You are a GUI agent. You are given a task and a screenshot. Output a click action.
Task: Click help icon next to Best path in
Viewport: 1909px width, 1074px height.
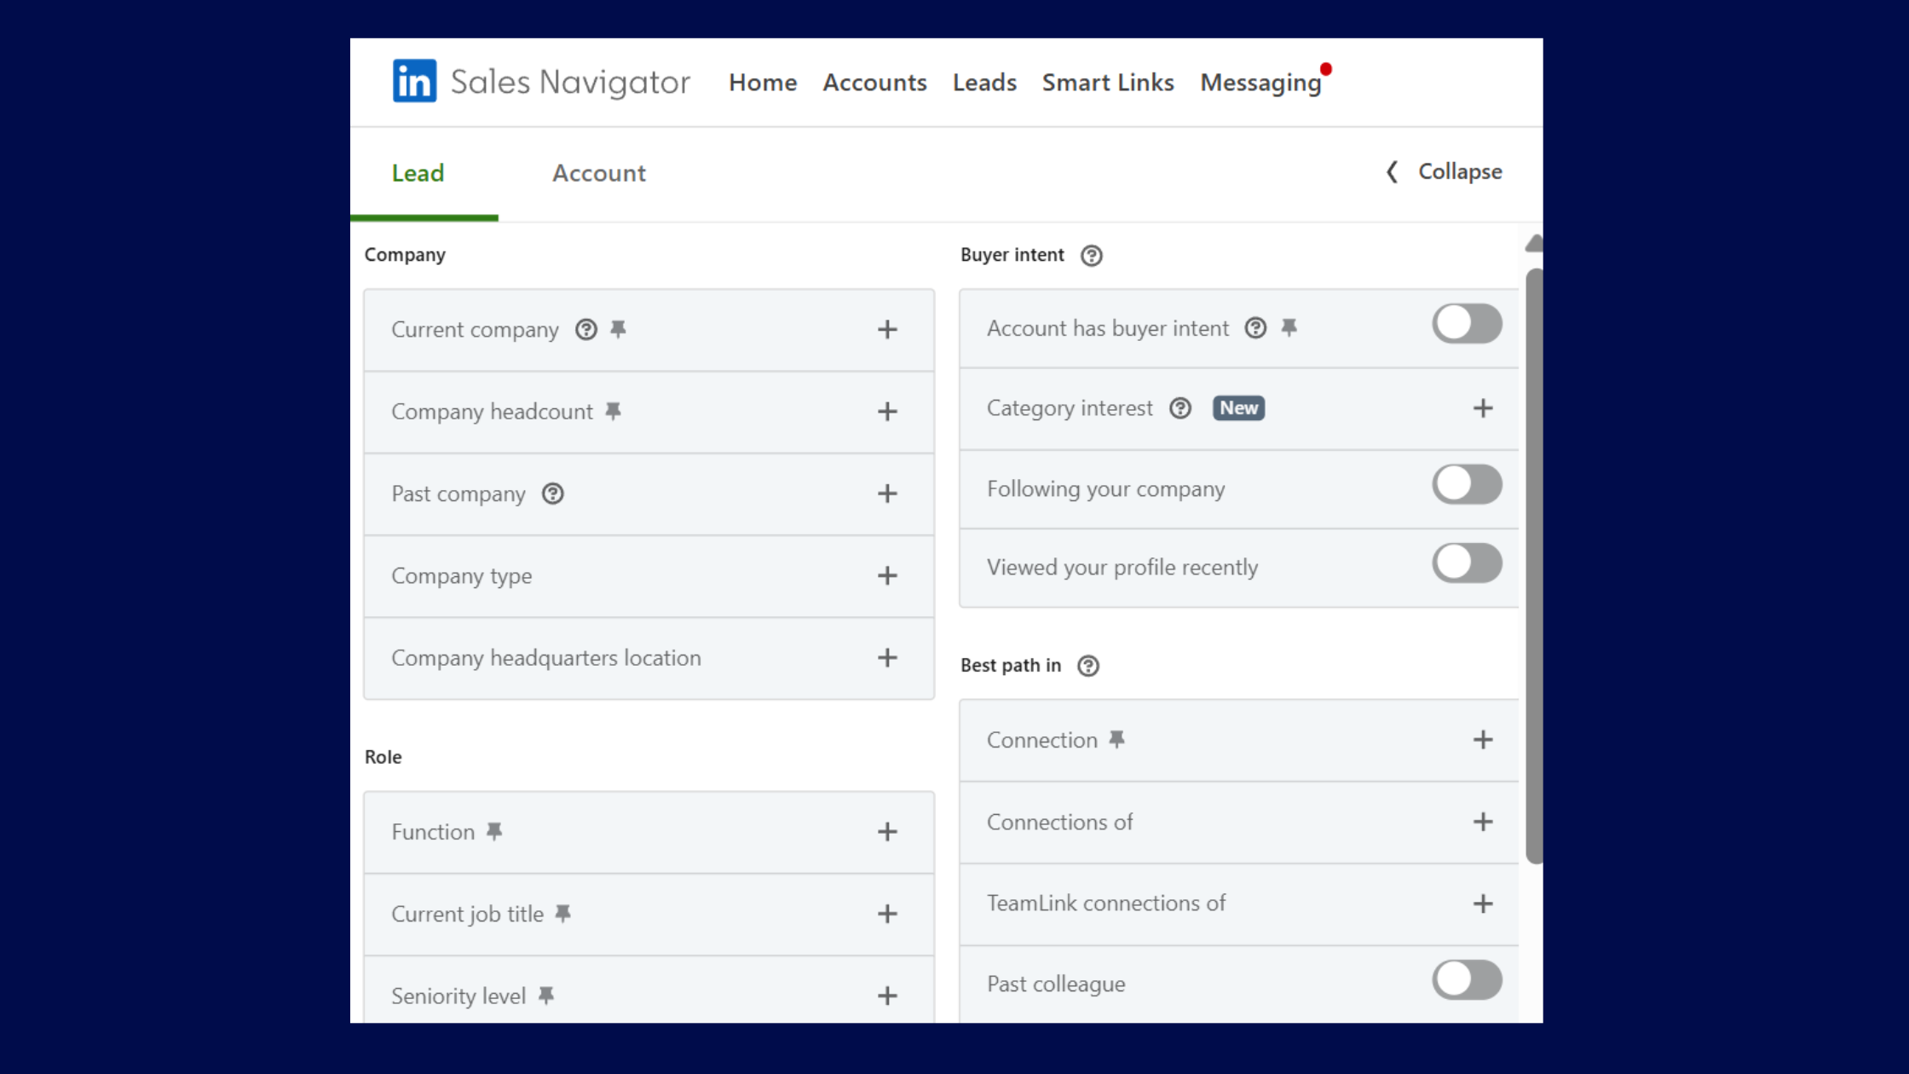pos(1087,666)
